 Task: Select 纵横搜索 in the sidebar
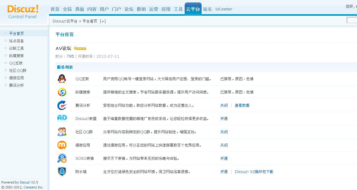(16, 56)
